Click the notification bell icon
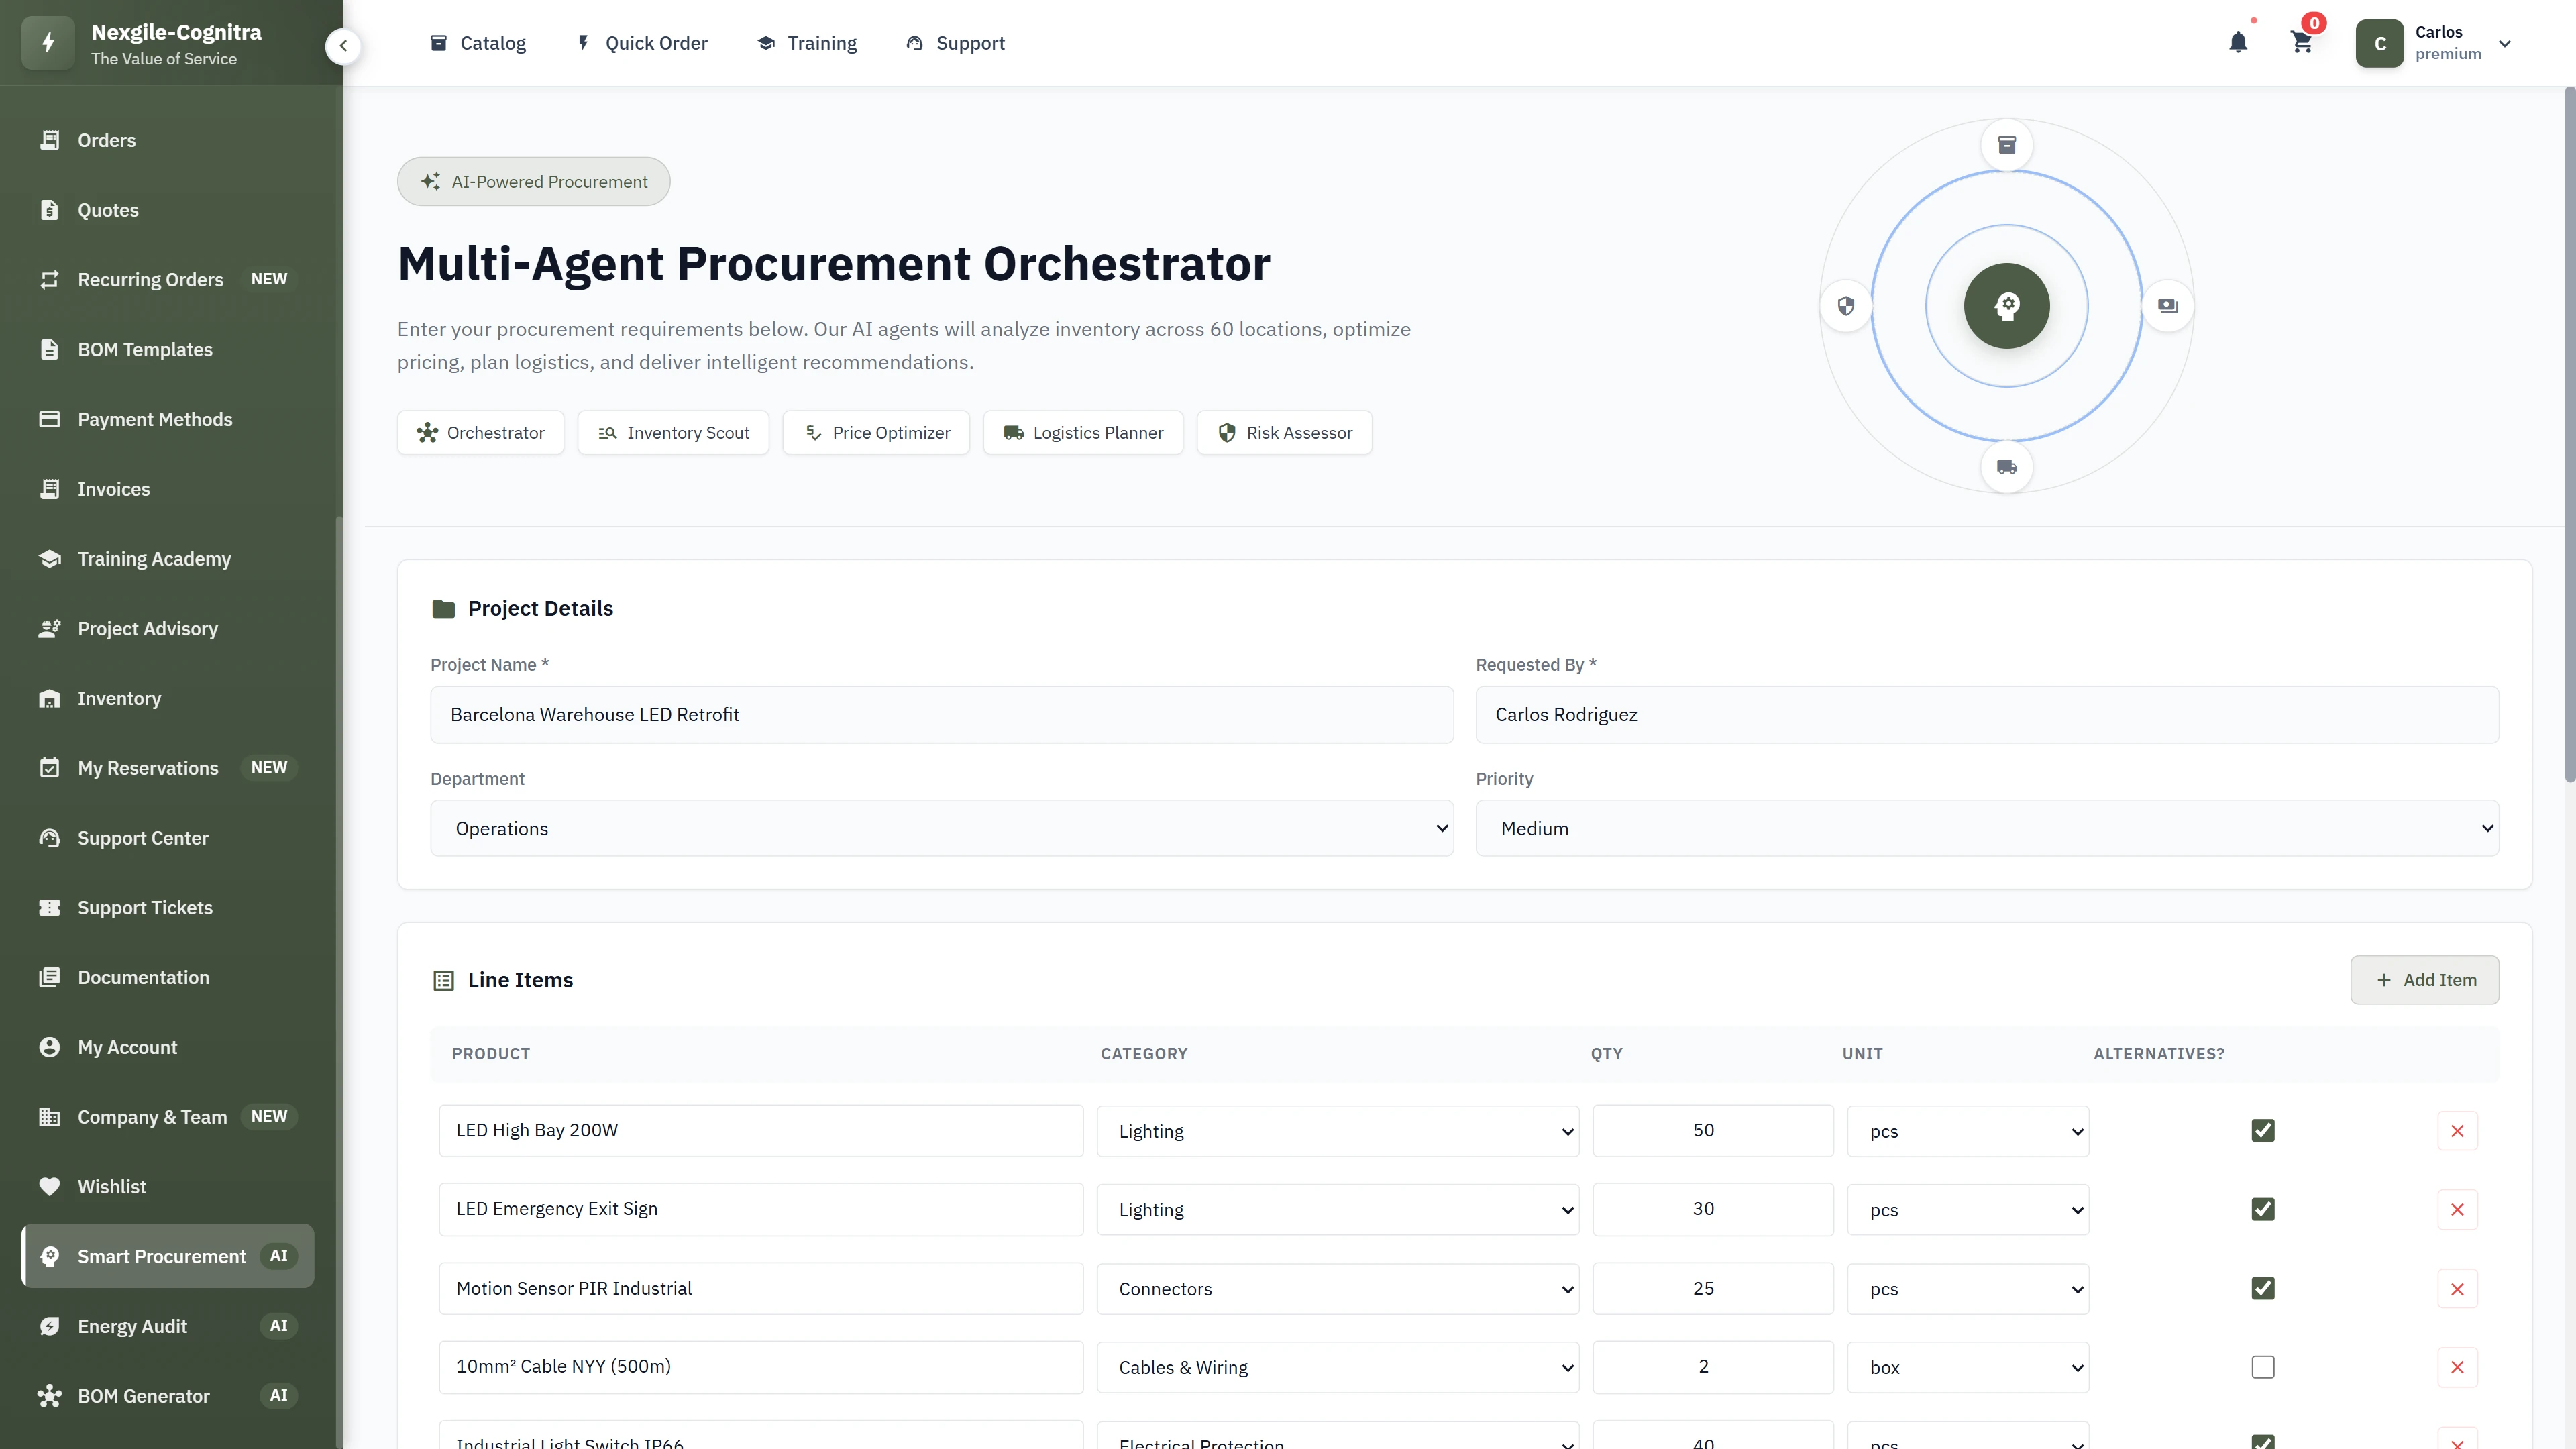 2238,42
